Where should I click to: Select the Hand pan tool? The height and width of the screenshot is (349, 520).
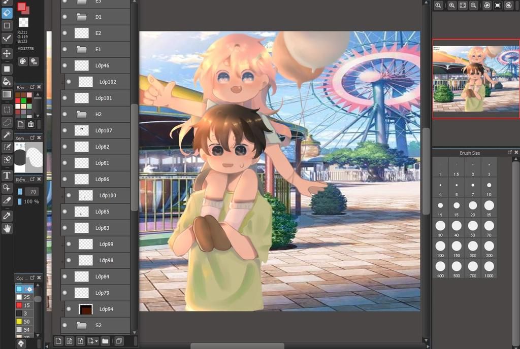[7, 228]
